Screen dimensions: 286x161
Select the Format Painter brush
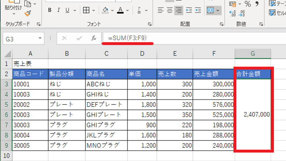28,13
